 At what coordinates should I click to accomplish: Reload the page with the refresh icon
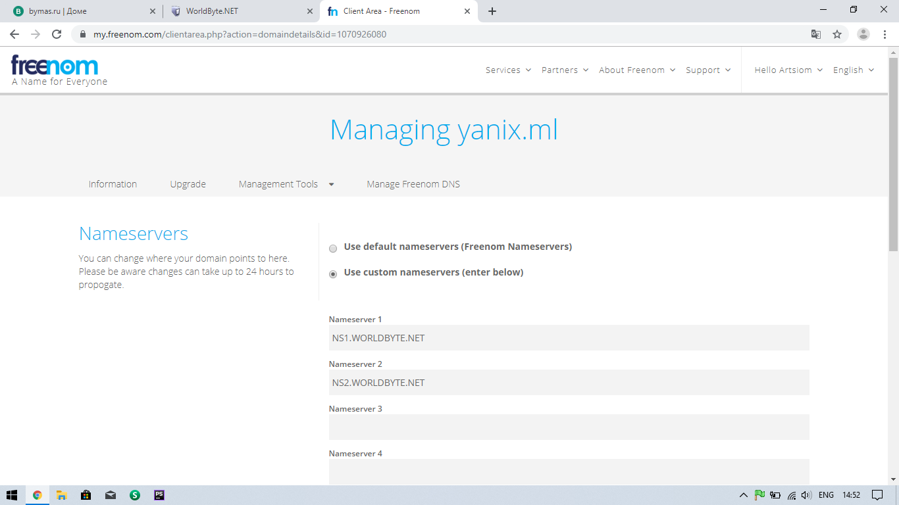[57, 34]
